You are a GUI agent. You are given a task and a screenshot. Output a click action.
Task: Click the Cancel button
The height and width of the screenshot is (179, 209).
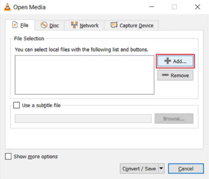186,169
